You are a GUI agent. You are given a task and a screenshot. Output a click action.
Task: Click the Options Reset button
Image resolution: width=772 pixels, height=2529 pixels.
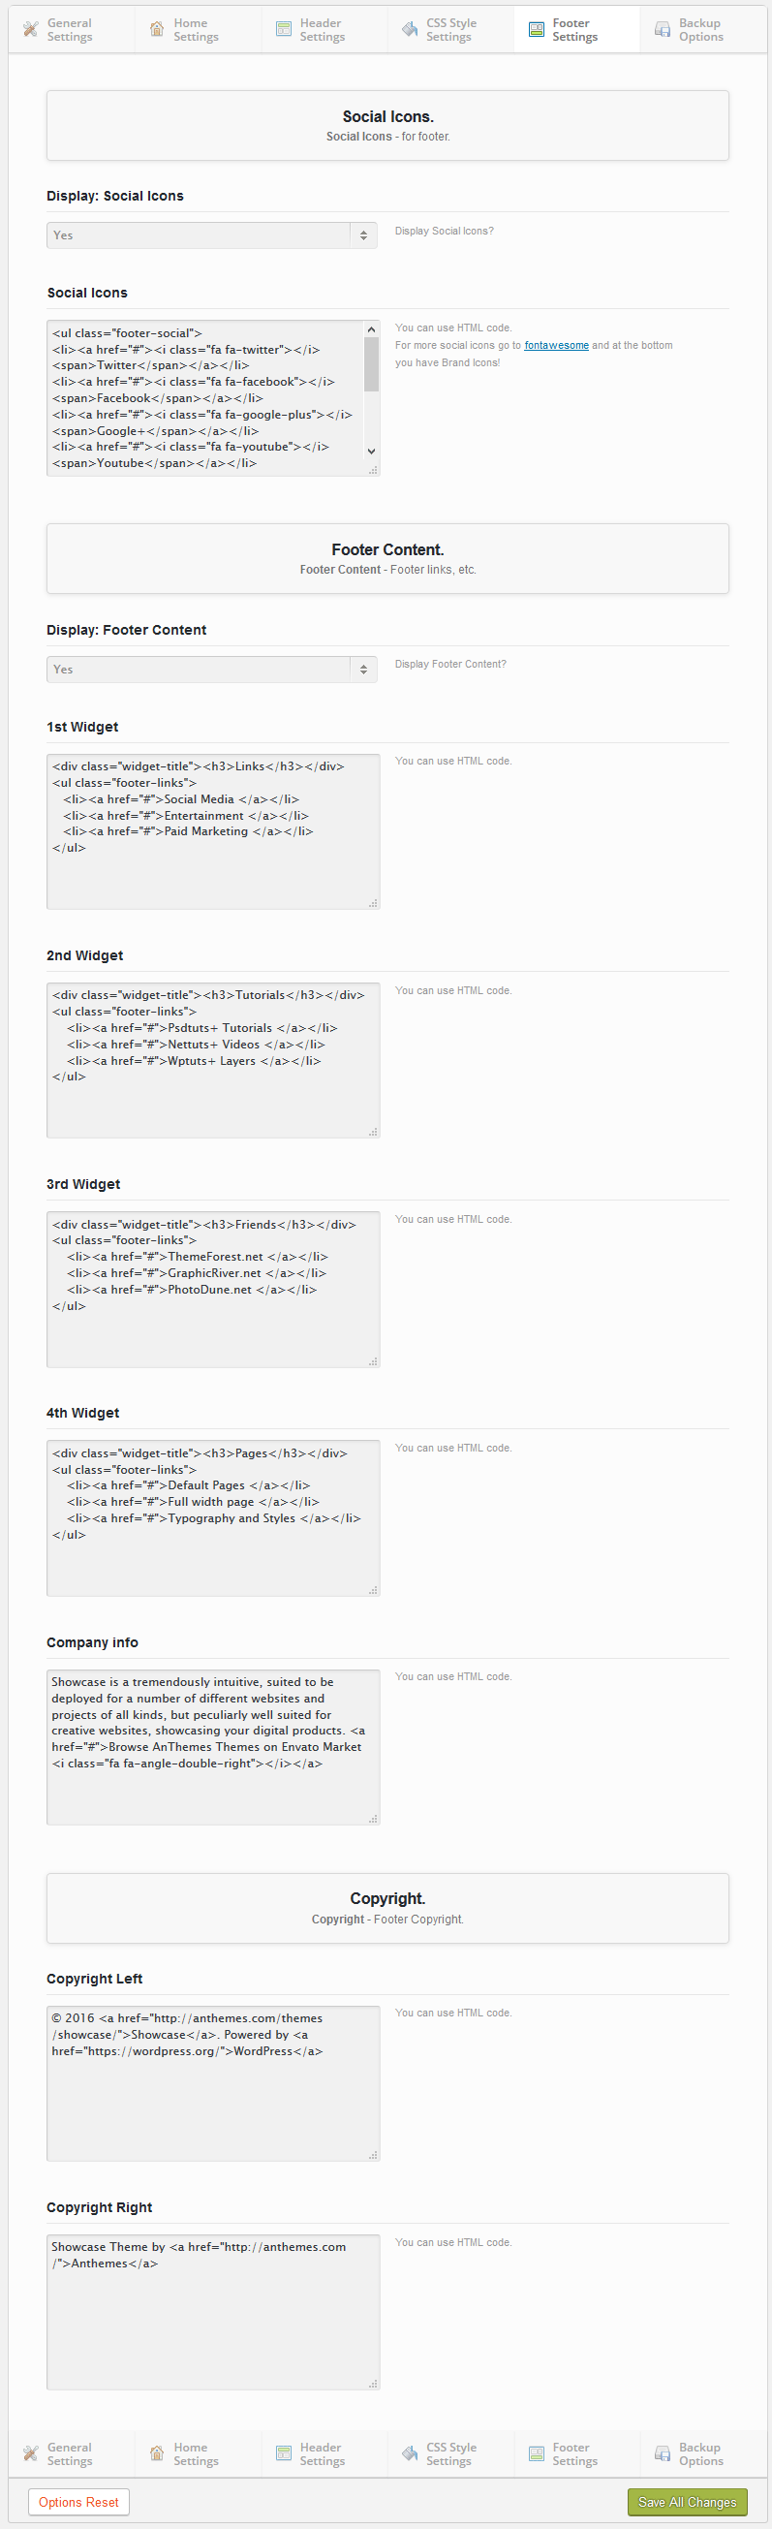click(77, 2502)
